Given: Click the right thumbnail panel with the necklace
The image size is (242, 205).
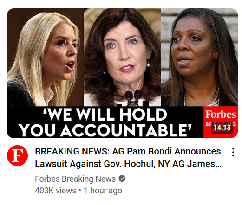Looking at the screenshot, I should click(199, 57).
